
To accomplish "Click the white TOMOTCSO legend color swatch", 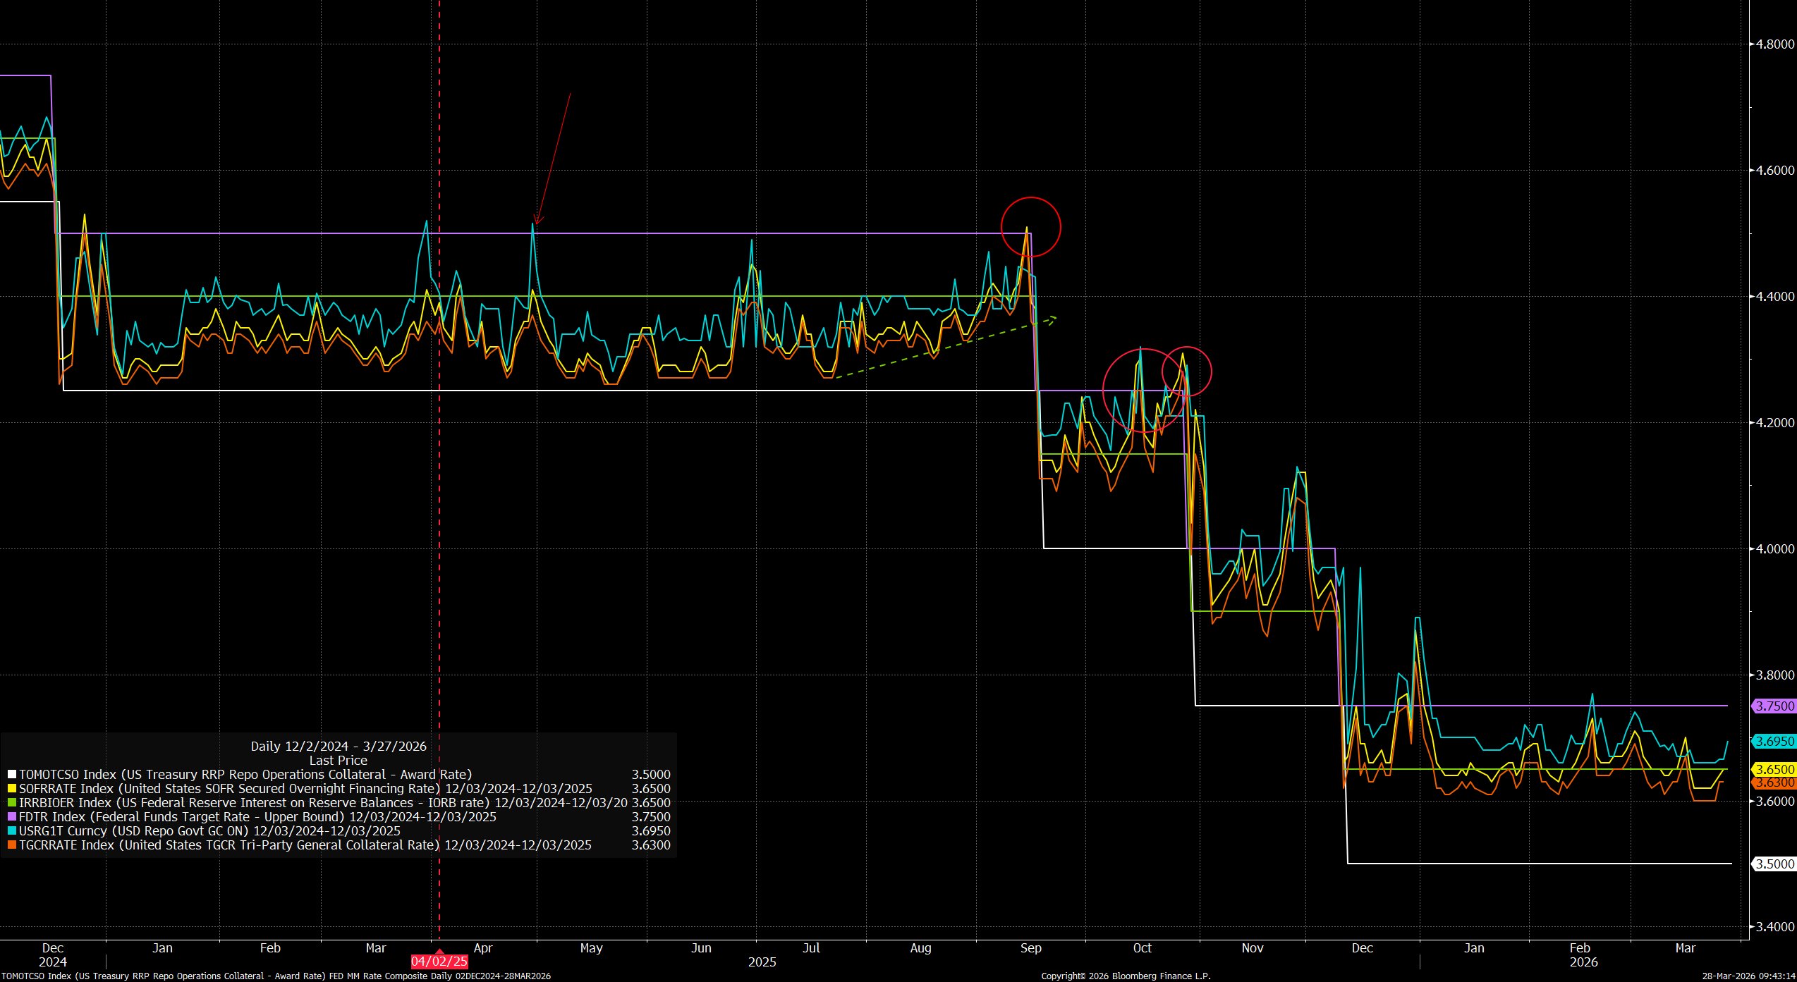I will [x=11, y=775].
